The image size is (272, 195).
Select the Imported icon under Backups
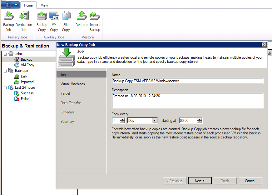[17, 82]
